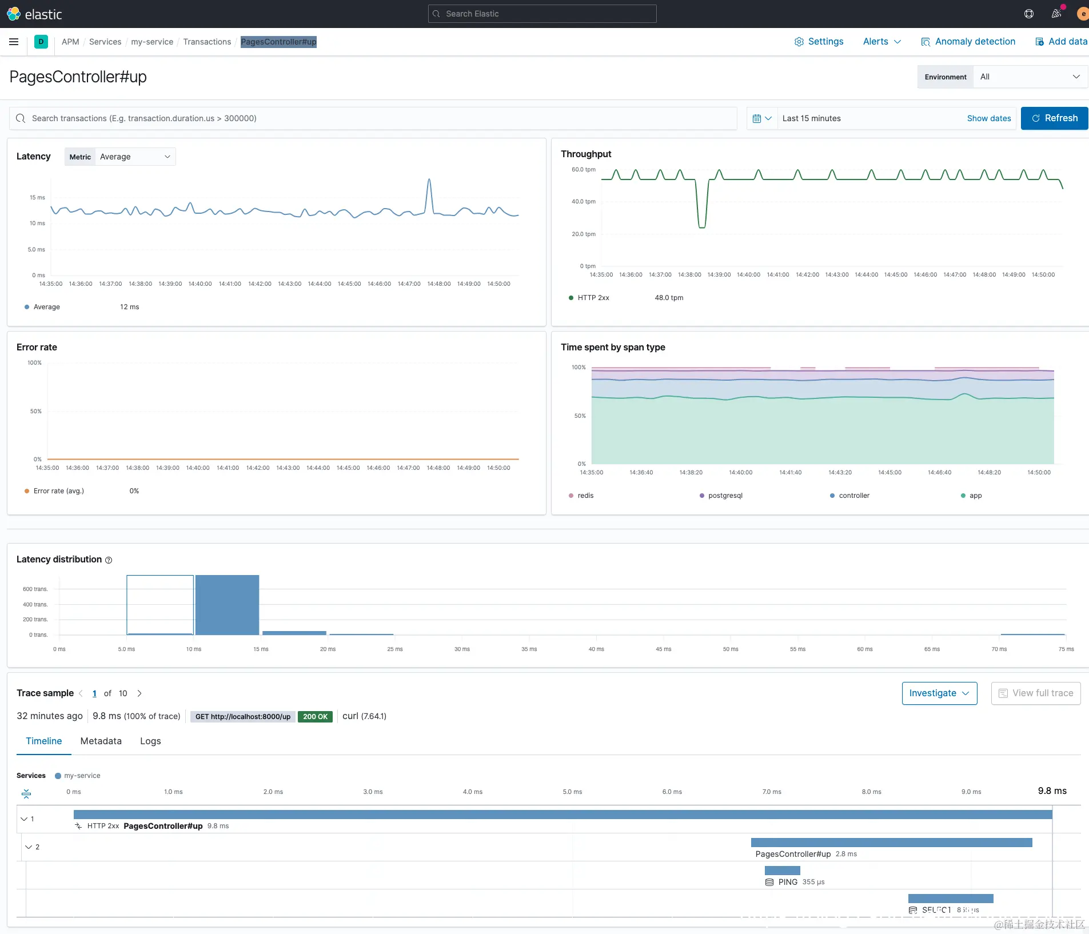The image size is (1089, 934).
Task: Click the PING span database icon
Action: 769,882
